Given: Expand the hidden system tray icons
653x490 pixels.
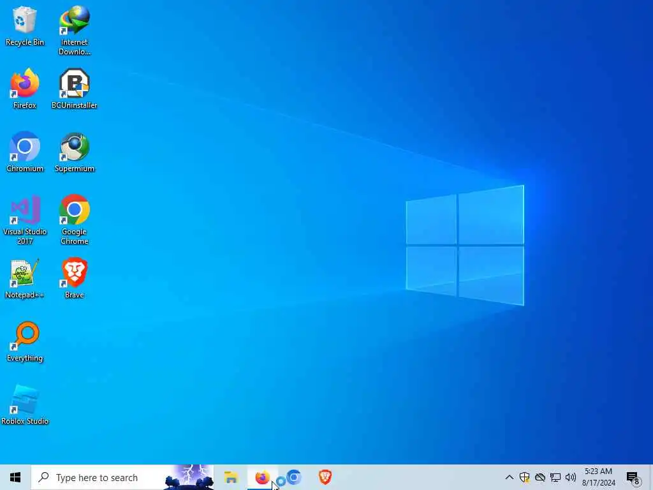Looking at the screenshot, I should point(509,477).
